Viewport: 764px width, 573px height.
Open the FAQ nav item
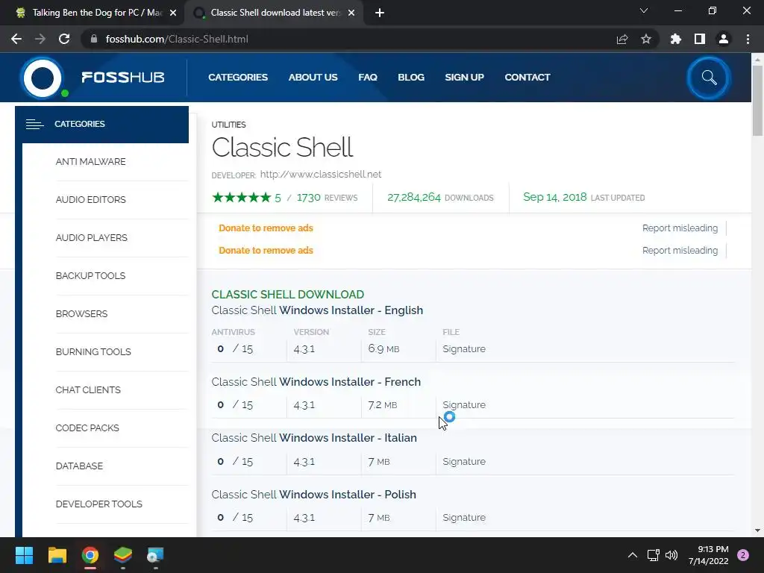point(368,78)
